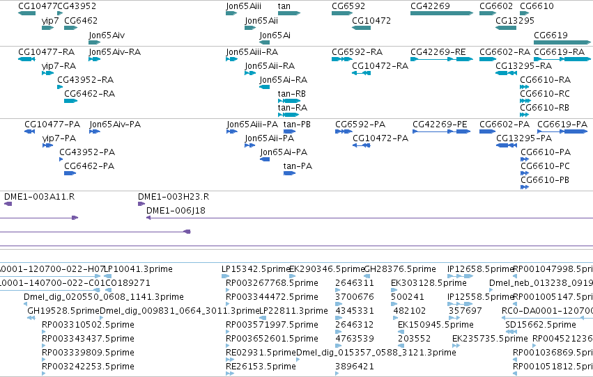Image resolution: width=593 pixels, height=377 pixels.
Task: Select the tan gene label
Action: pos(284,6)
